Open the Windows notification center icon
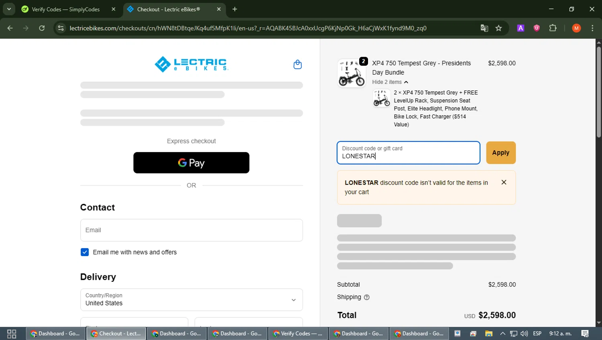The height and width of the screenshot is (340, 602). pos(585,334)
